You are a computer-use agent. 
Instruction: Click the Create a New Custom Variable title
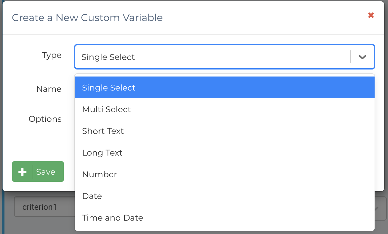click(87, 18)
